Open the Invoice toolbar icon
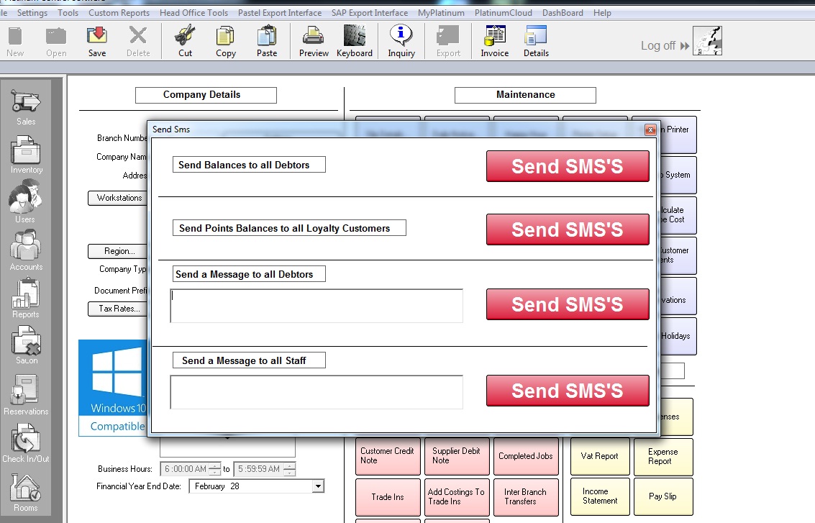815x523 pixels. [494, 42]
